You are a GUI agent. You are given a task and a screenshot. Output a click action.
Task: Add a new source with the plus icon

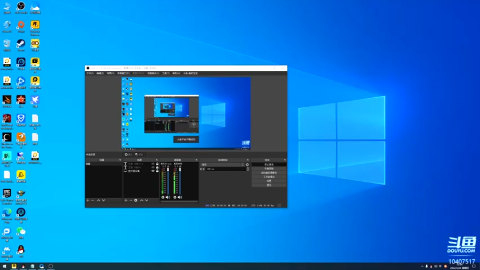click(126, 200)
